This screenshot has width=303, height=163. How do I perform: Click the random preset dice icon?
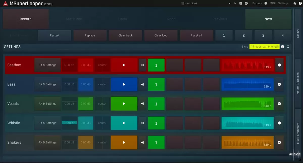point(241,3)
